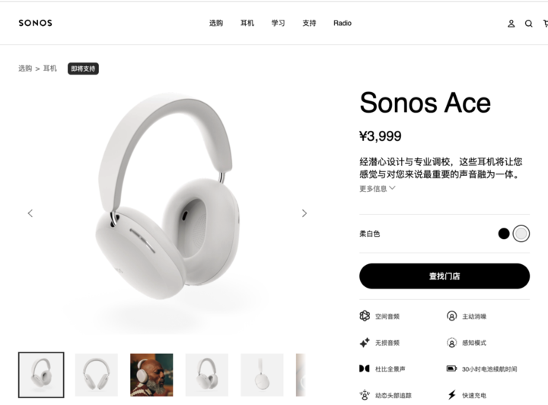This screenshot has height=405, width=548.
Task: Select the soft white color option
Action: 521,234
